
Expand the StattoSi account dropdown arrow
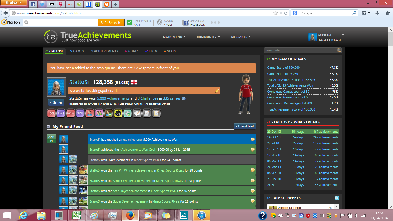343,35
